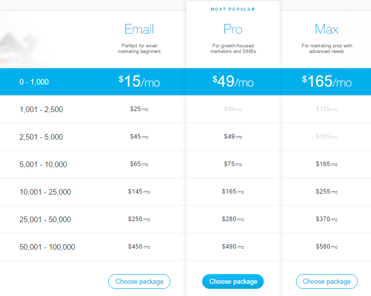
Task: Click the Max plan heading
Action: (x=327, y=29)
